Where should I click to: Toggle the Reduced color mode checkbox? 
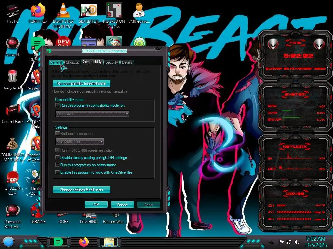coord(57,133)
